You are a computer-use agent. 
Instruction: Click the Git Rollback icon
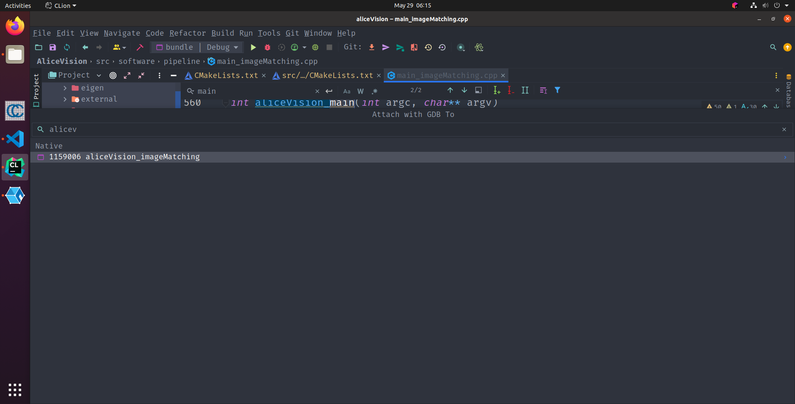[442, 47]
